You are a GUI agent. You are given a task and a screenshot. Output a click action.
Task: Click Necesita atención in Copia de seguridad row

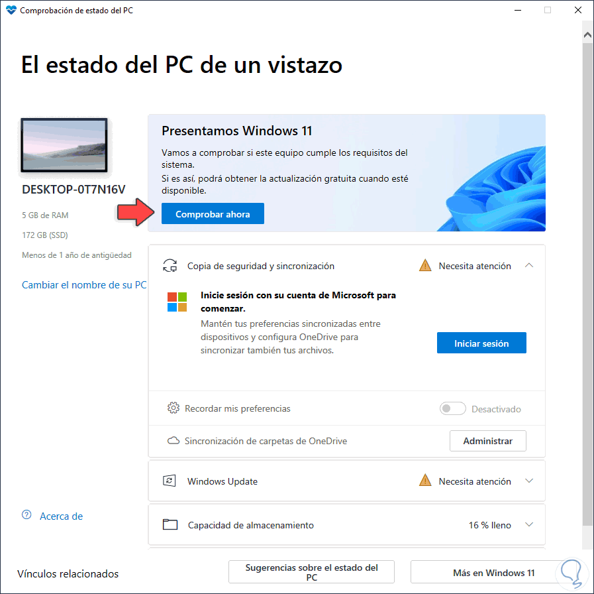[475, 266]
